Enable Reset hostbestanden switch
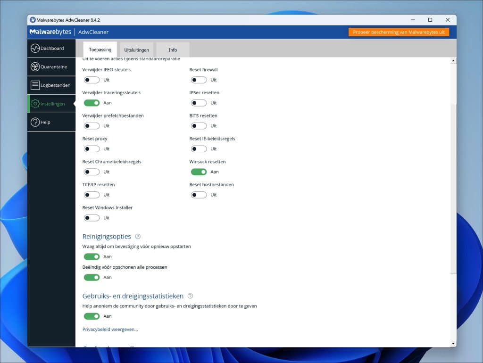Image resolution: width=483 pixels, height=363 pixels. click(x=199, y=195)
